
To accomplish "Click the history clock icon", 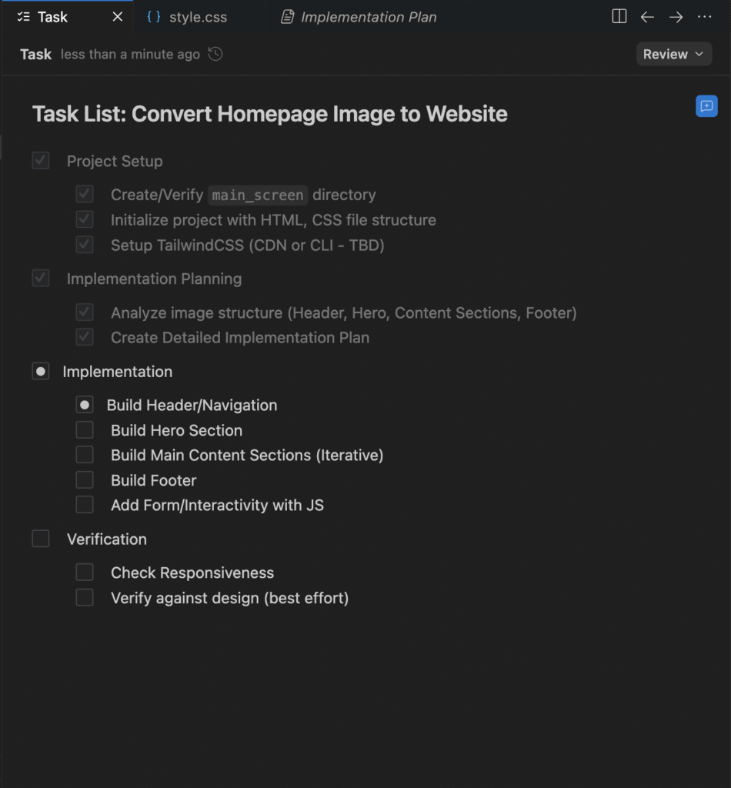I will pos(215,54).
